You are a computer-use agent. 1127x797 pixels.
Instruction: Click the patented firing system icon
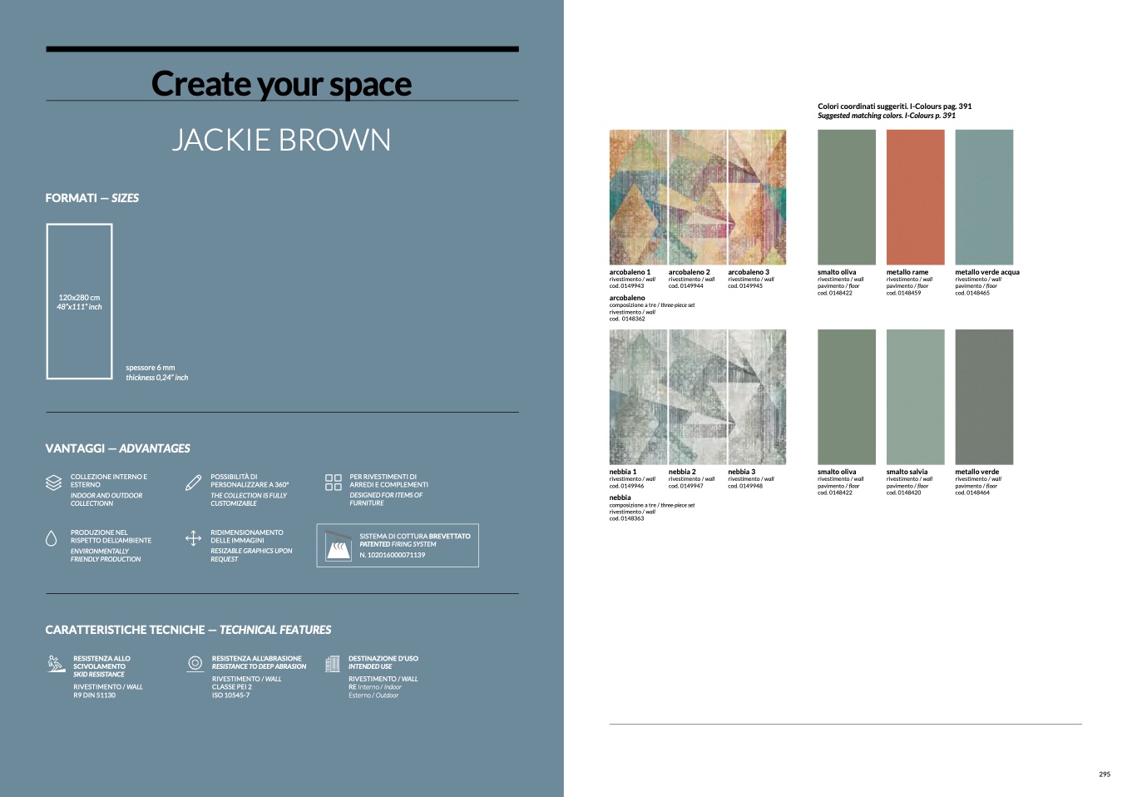[337, 546]
